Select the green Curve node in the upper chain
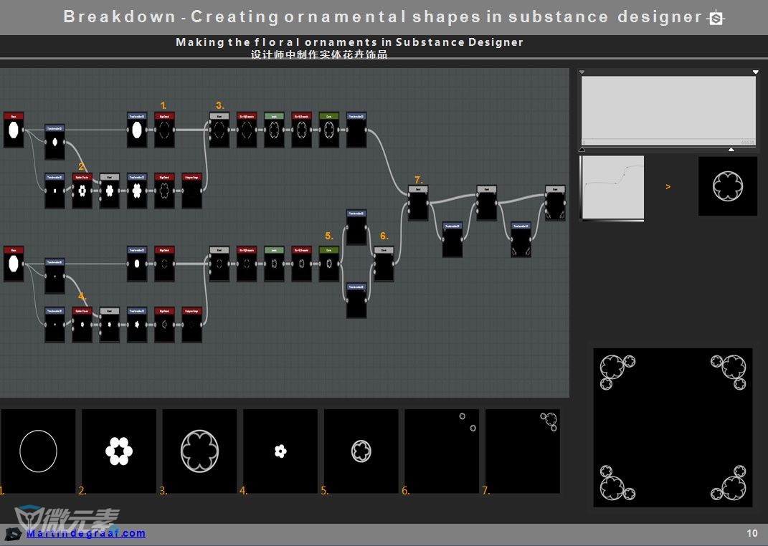Screen dimensions: 768x546 (329, 130)
